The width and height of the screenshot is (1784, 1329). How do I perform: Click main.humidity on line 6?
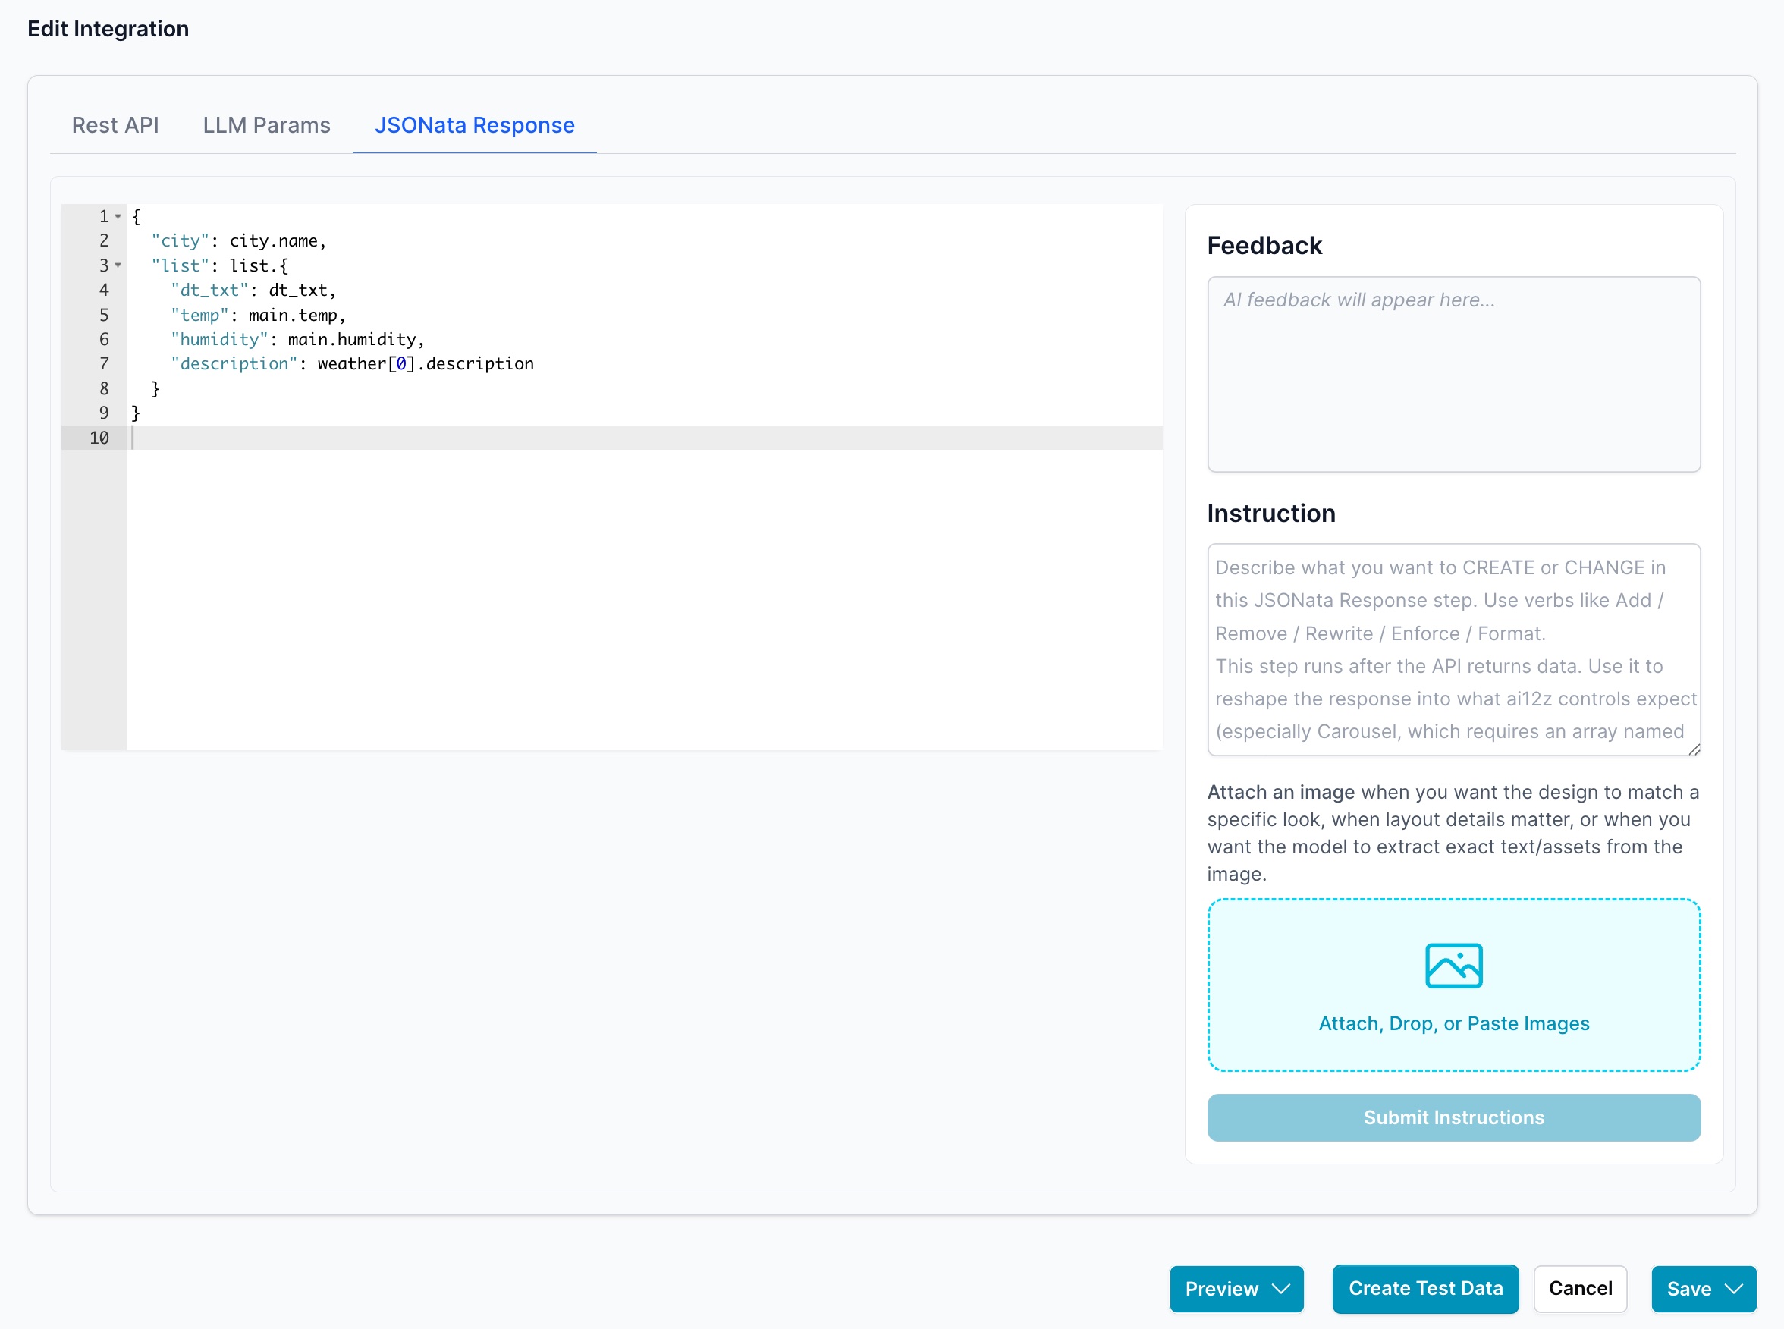click(x=352, y=340)
